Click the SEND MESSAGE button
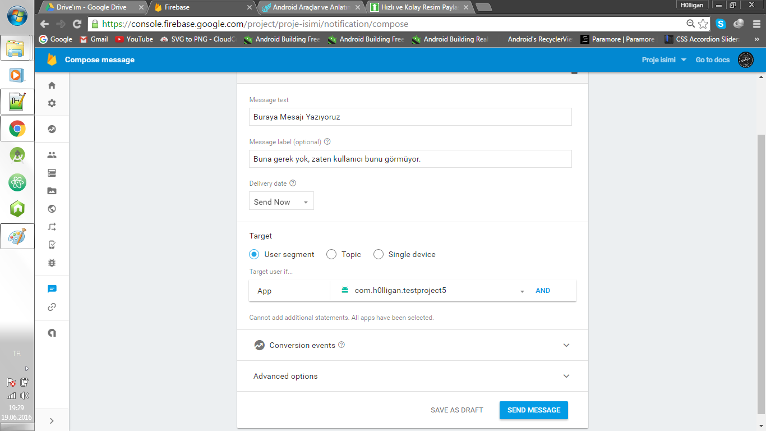Screen dimensions: 766x431 pyautogui.click(x=533, y=410)
